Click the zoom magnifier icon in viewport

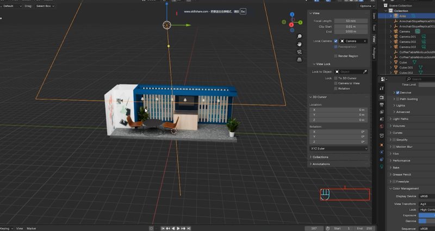pyautogui.click(x=300, y=36)
